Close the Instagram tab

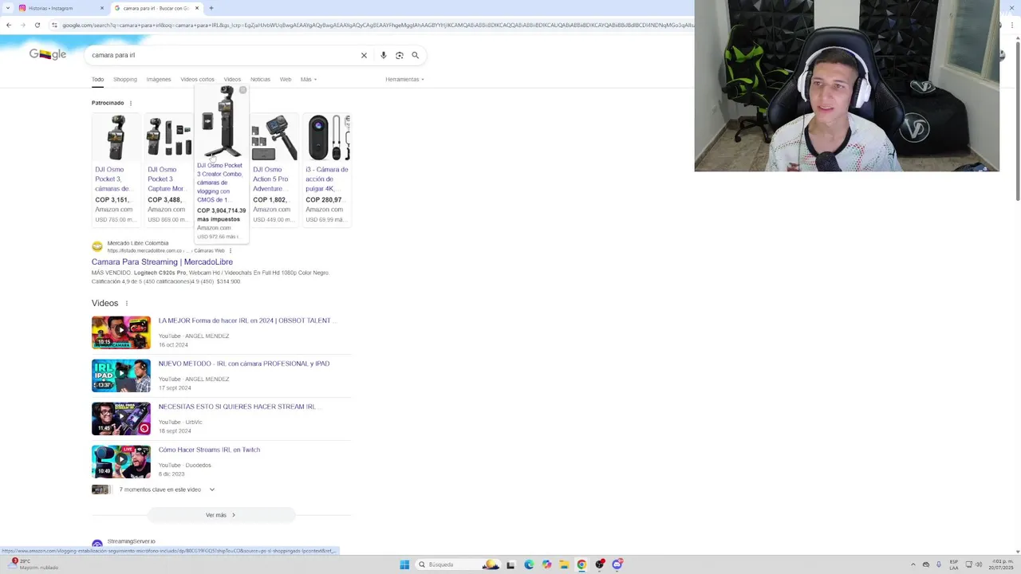(x=102, y=8)
